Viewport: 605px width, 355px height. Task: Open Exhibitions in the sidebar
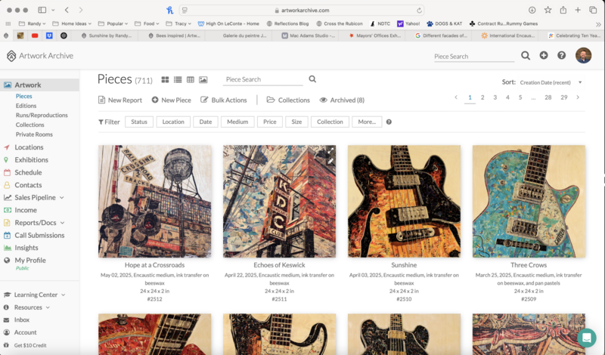point(31,160)
